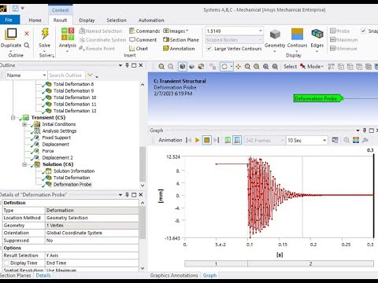Play the result animation

(198, 141)
